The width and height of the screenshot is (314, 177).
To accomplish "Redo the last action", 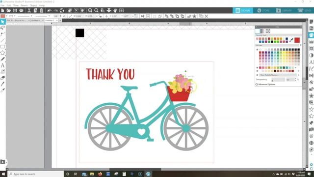I will click(55, 10).
